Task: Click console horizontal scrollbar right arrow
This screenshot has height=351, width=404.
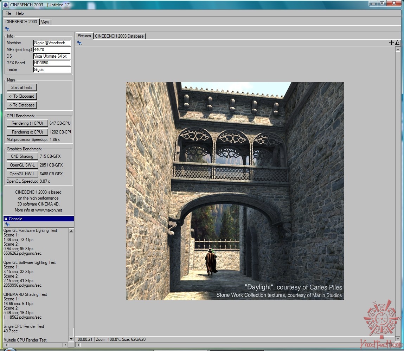Action: (65, 345)
